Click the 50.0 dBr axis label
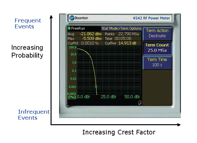Screen dimensions: 197x143 coord(132,97)
